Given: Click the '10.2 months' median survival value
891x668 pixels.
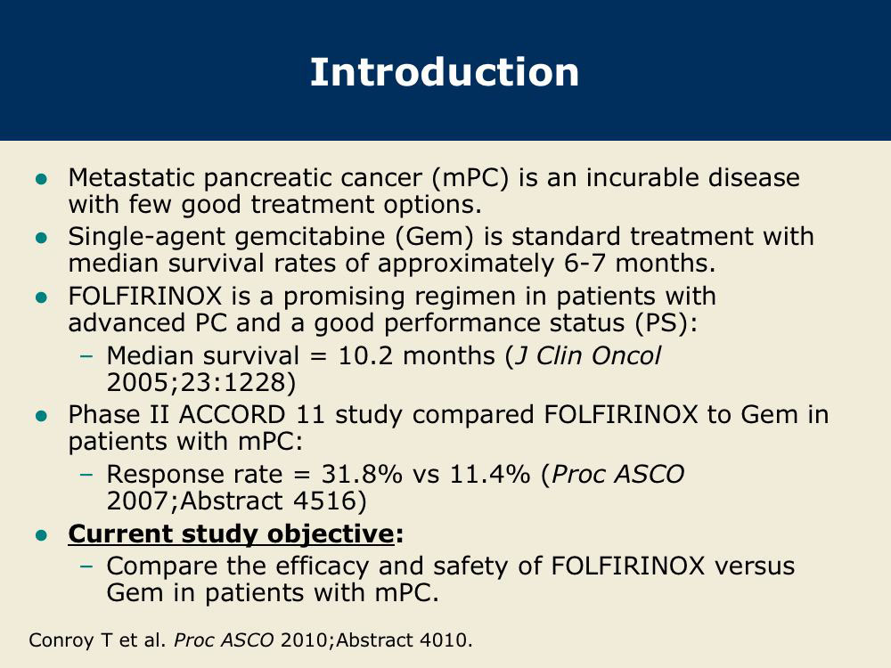Looking at the screenshot, I should coord(417,356).
